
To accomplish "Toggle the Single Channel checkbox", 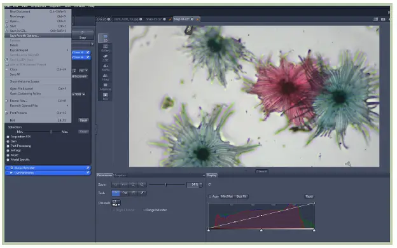I will 113,210.
